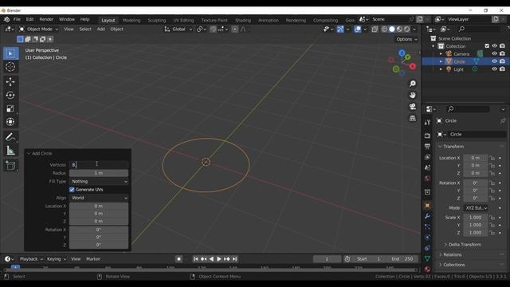Screen dimensions: 510x287
Task: Toggle Collection visibility eye icon
Action: 494,46
